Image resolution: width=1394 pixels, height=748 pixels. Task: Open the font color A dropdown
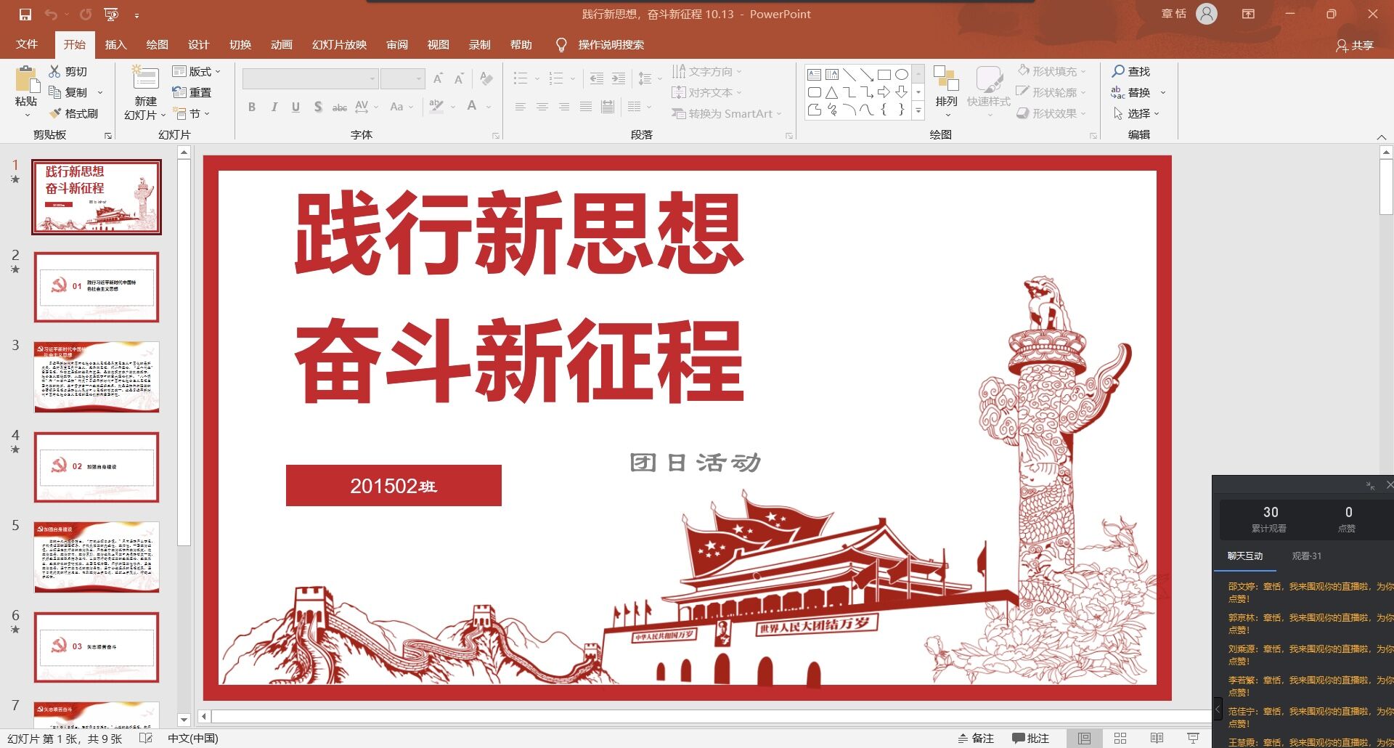488,107
